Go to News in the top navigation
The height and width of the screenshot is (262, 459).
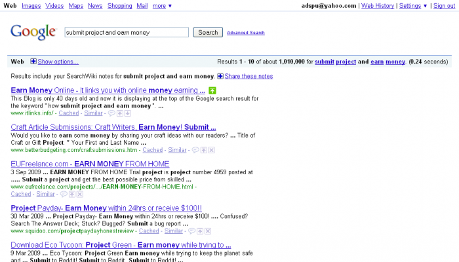tap(95, 6)
